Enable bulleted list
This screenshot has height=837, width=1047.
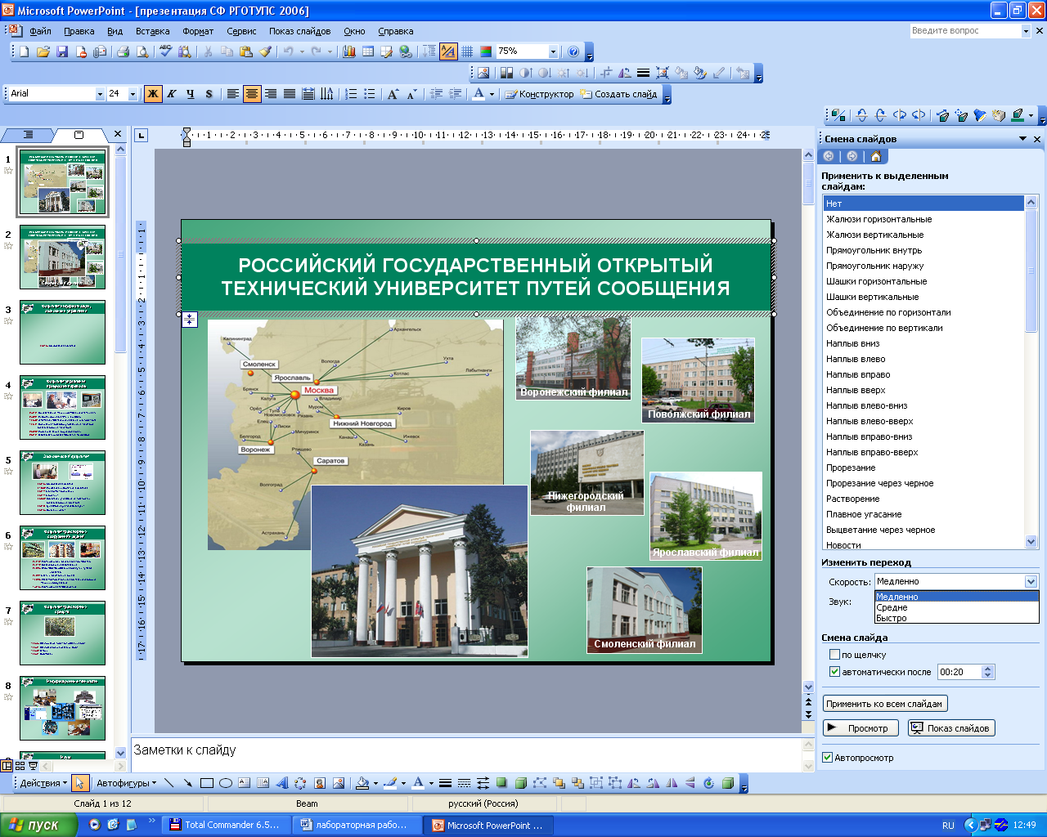coord(370,94)
